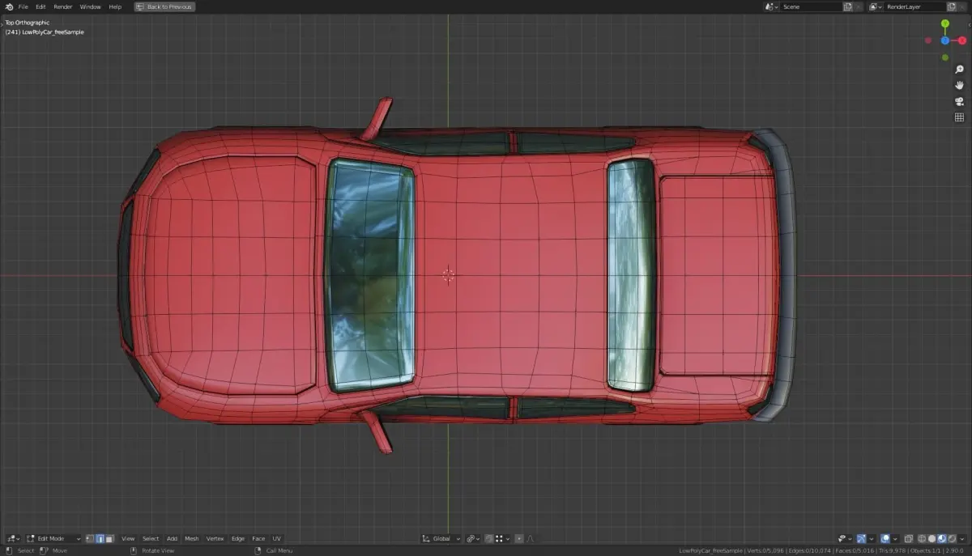Click the RenderLayer name field

[914, 6]
